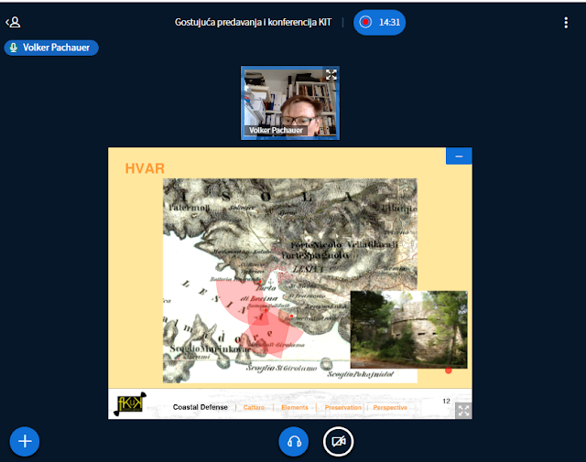Open the participants list panel icon

click(x=14, y=22)
